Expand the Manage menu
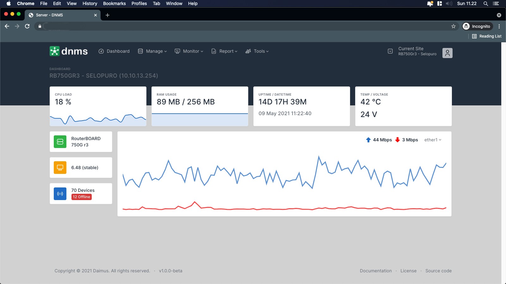This screenshot has height=284, width=506. 155,51
